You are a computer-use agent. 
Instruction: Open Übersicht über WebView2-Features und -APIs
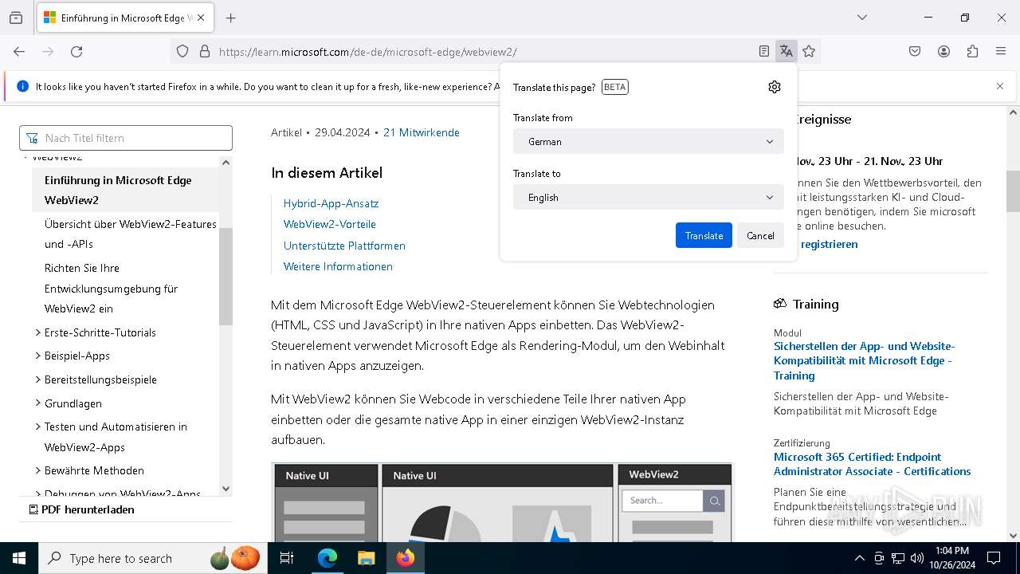point(131,234)
